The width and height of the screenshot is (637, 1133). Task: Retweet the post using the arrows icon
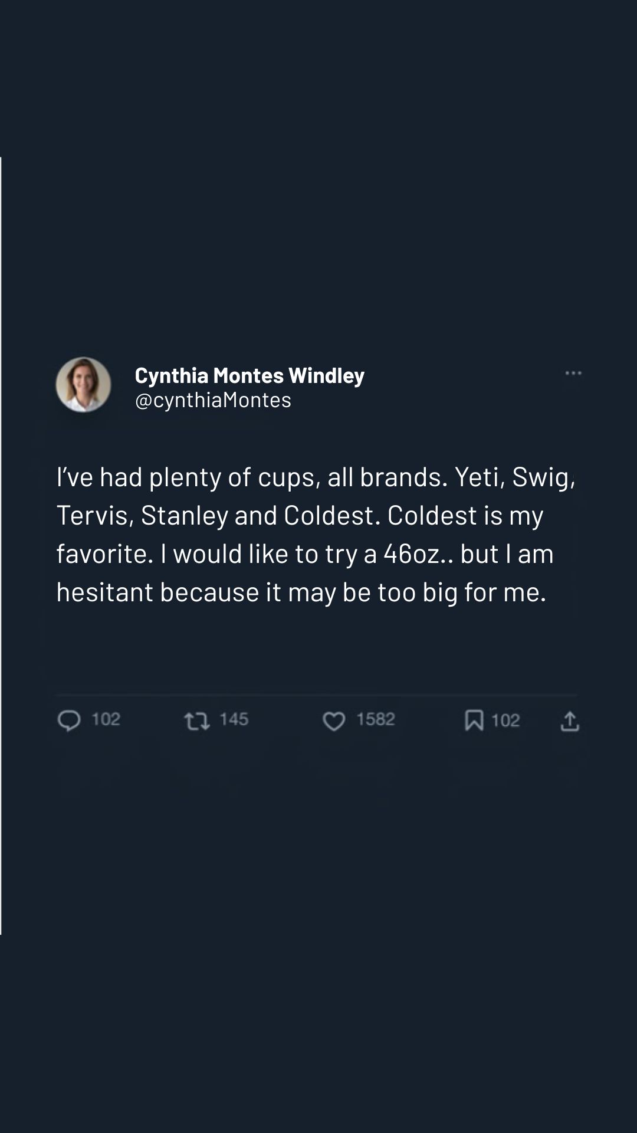[x=197, y=721]
